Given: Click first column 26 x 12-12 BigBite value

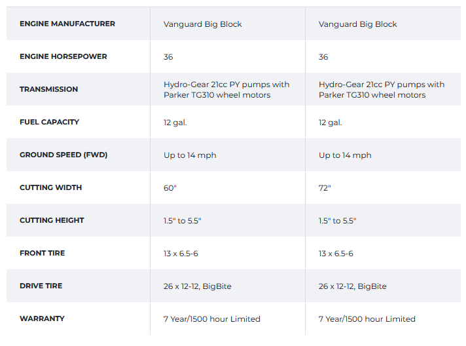Looking at the screenshot, I should tap(197, 286).
